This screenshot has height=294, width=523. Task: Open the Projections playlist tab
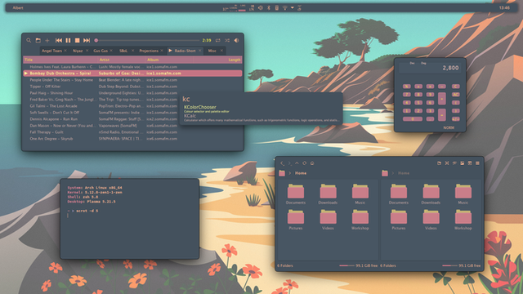coord(149,51)
